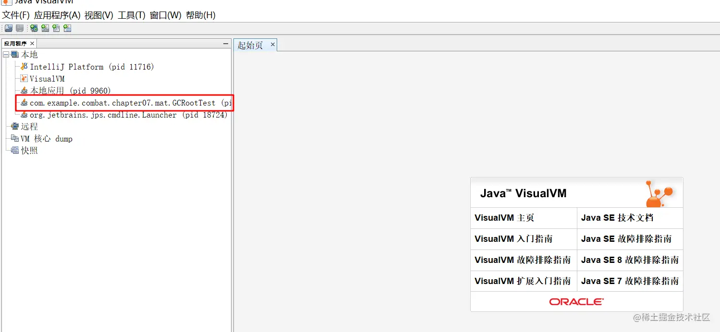Screen dimensions: 720x332
Task: Open the 工具(T) menu
Action: click(x=132, y=15)
